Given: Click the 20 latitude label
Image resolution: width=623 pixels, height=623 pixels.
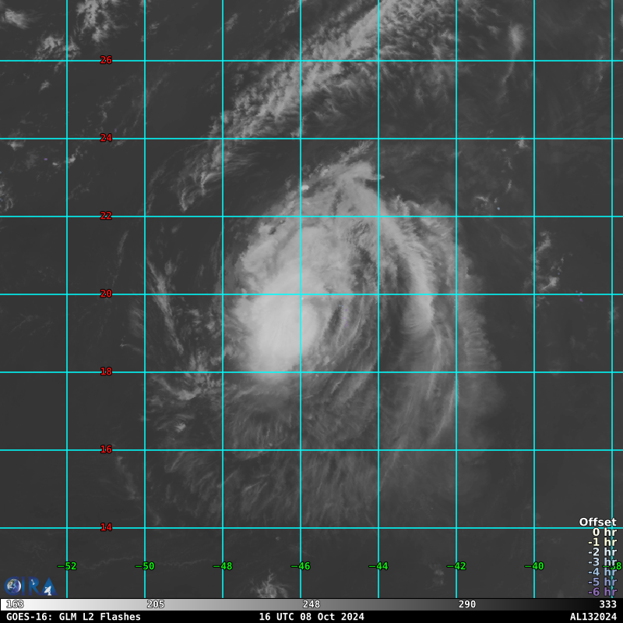Looking at the screenshot, I should pos(106,294).
